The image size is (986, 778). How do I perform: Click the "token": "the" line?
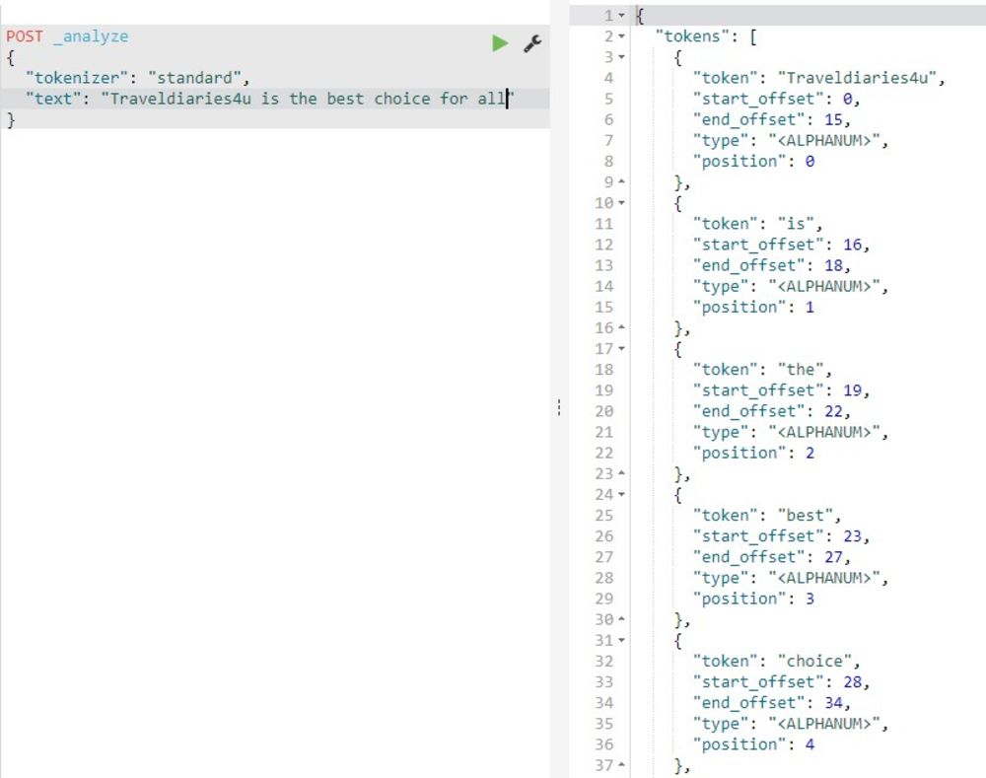click(x=762, y=369)
